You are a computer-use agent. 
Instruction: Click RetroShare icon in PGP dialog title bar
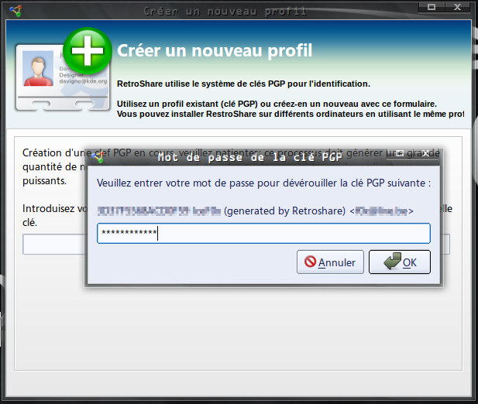pyautogui.click(x=98, y=157)
